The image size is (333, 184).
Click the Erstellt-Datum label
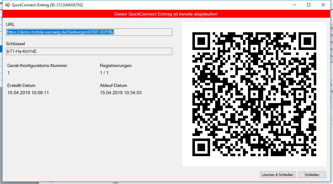pos(21,85)
